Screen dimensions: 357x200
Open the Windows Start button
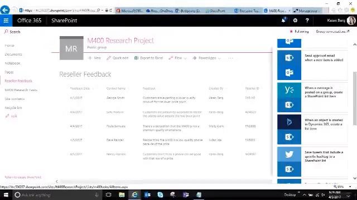tap(6, 195)
